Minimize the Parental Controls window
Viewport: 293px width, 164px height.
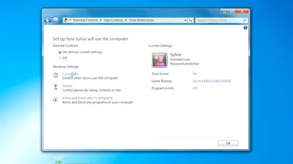point(225,11)
